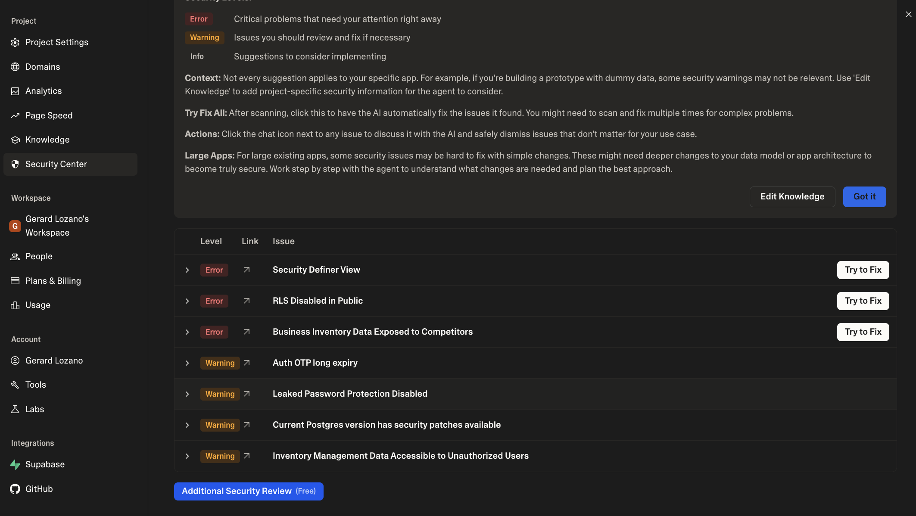Expand the Security Definer View row
916x516 pixels.
tap(187, 270)
